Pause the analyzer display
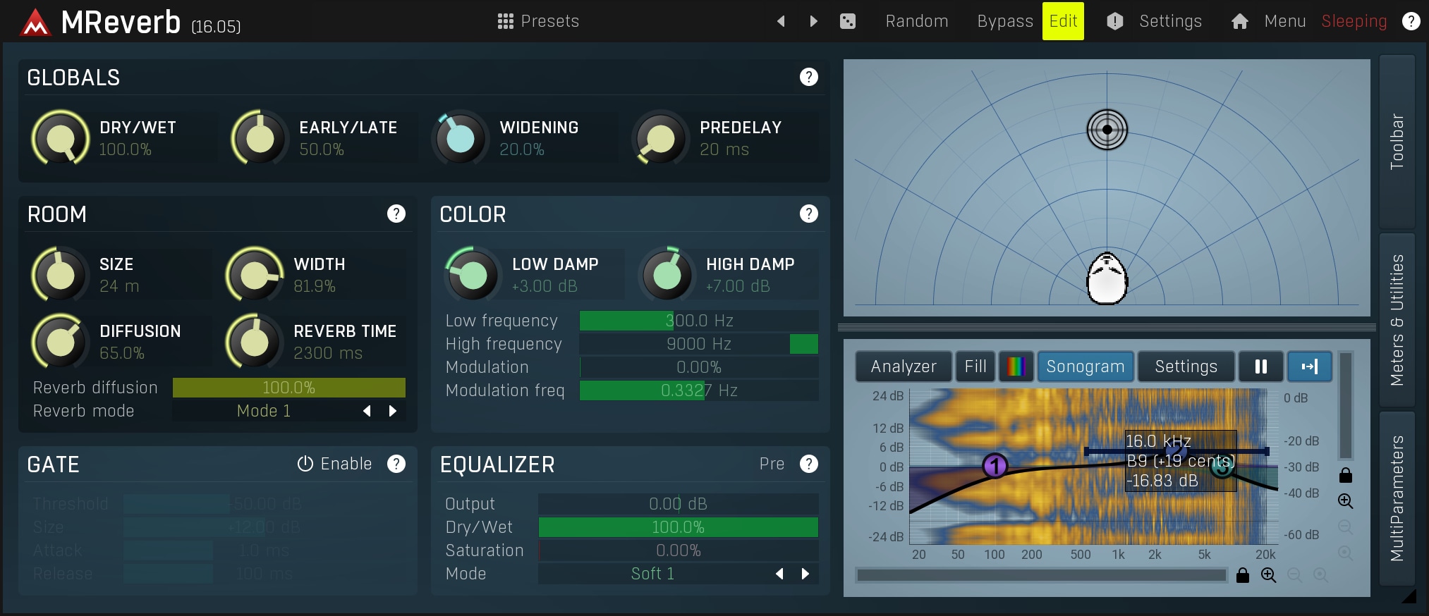This screenshot has width=1429, height=616. click(x=1260, y=366)
